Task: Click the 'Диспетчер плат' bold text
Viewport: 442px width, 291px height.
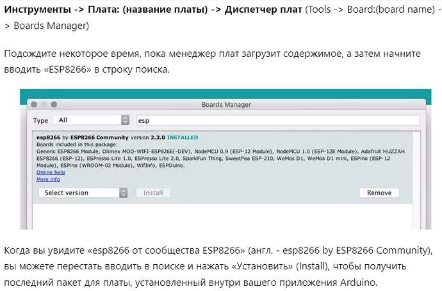Action: (263, 10)
